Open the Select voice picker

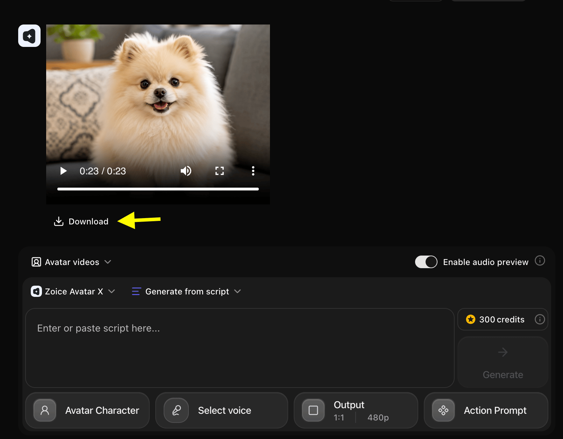pos(221,410)
